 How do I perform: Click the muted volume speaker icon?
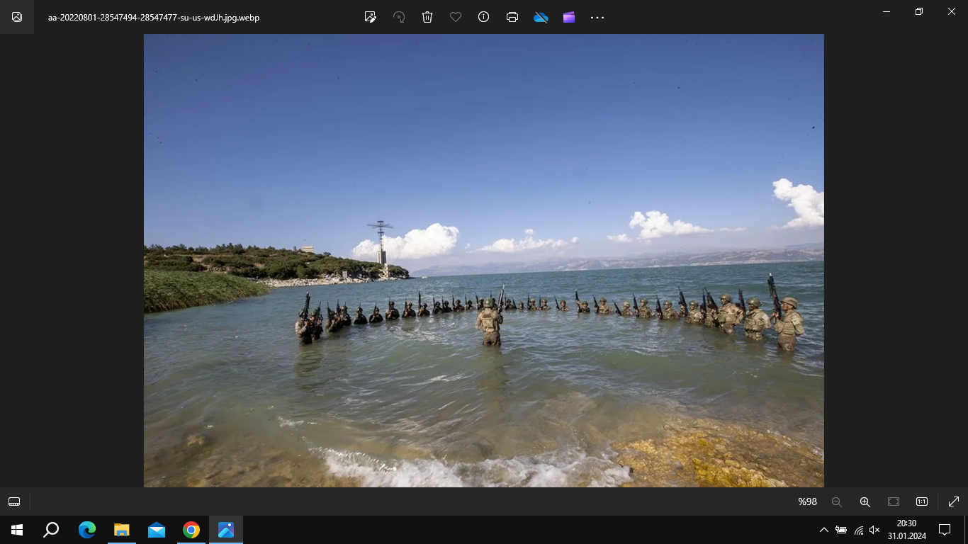[x=875, y=530]
